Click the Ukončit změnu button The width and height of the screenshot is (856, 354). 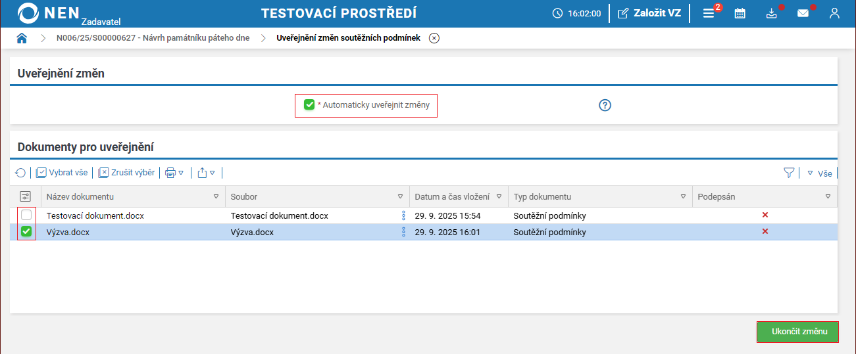797,332
